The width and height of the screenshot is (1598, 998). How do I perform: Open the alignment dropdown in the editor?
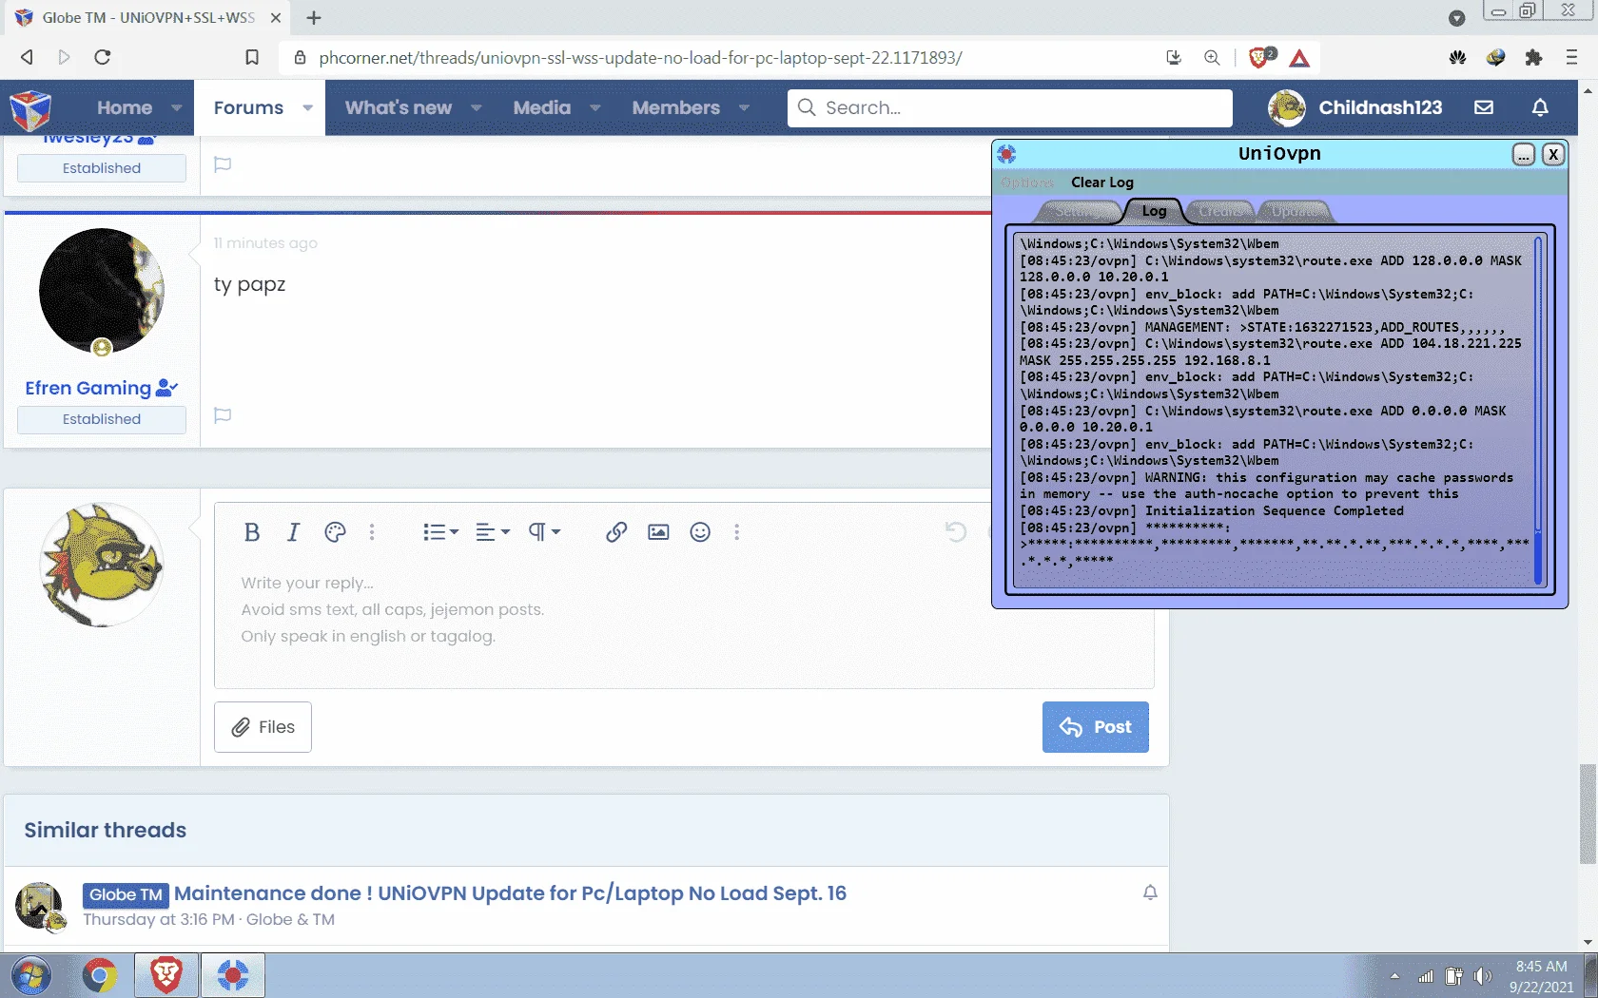(493, 532)
